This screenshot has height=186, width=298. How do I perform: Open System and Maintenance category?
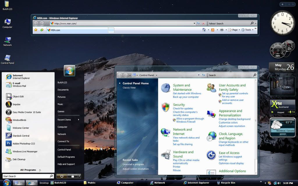click(182, 87)
